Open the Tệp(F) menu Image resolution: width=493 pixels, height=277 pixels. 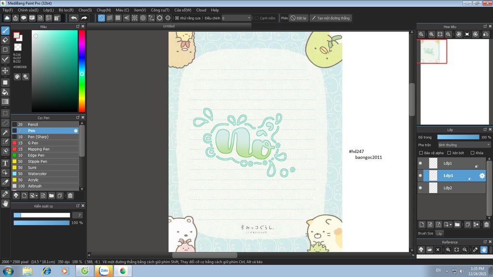[x=8, y=10]
